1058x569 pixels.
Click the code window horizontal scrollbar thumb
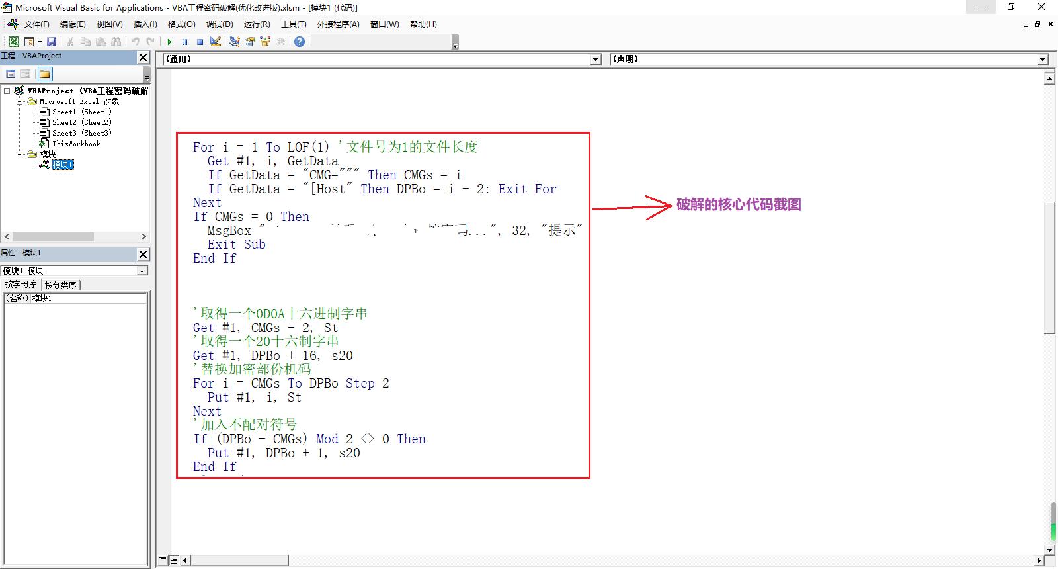click(x=239, y=560)
